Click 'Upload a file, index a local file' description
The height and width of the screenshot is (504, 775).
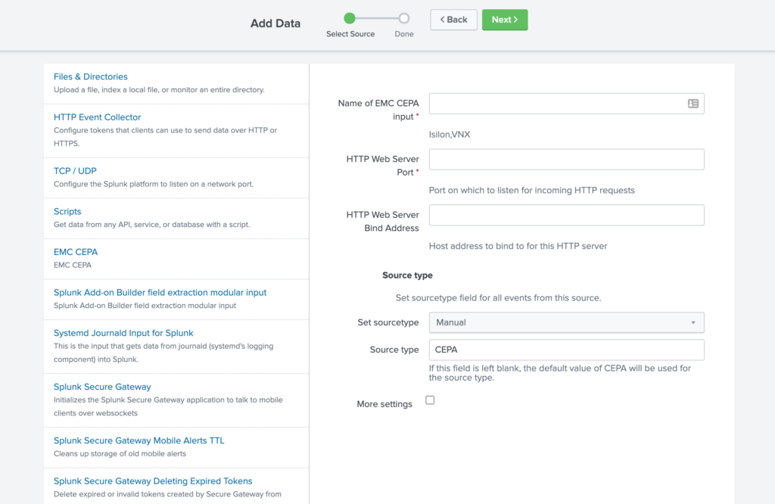point(159,90)
